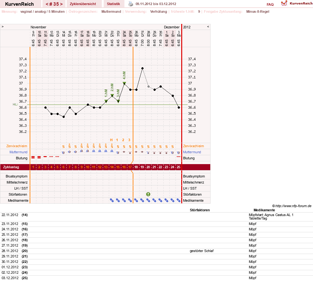This screenshot has height=297, width=313.
Task: Click the H peak marker above Zervixschleim
Action: click(111, 140)
